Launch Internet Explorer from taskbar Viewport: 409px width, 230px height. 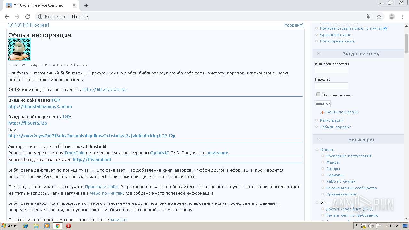point(26,226)
